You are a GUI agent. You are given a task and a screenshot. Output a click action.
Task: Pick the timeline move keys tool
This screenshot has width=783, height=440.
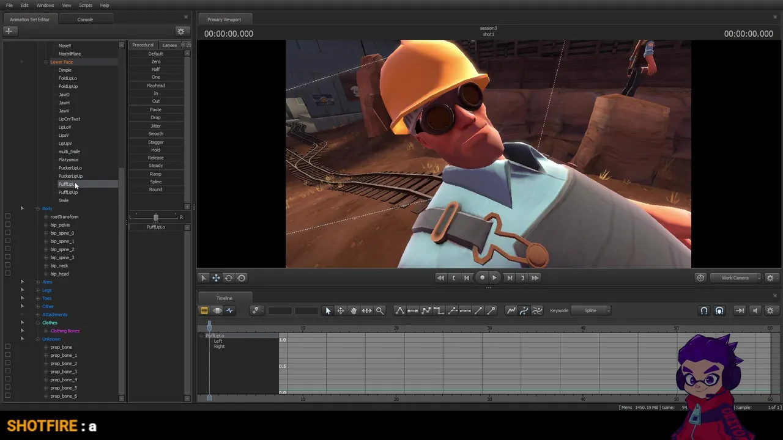[x=341, y=310]
